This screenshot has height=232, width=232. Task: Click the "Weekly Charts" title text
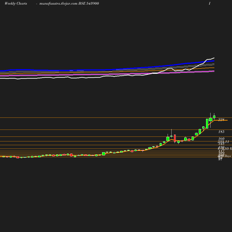(x=16, y=4)
